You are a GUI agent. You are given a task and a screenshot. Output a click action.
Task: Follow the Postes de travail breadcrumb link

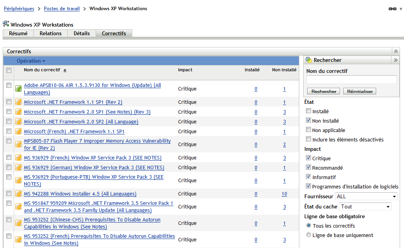[62, 8]
